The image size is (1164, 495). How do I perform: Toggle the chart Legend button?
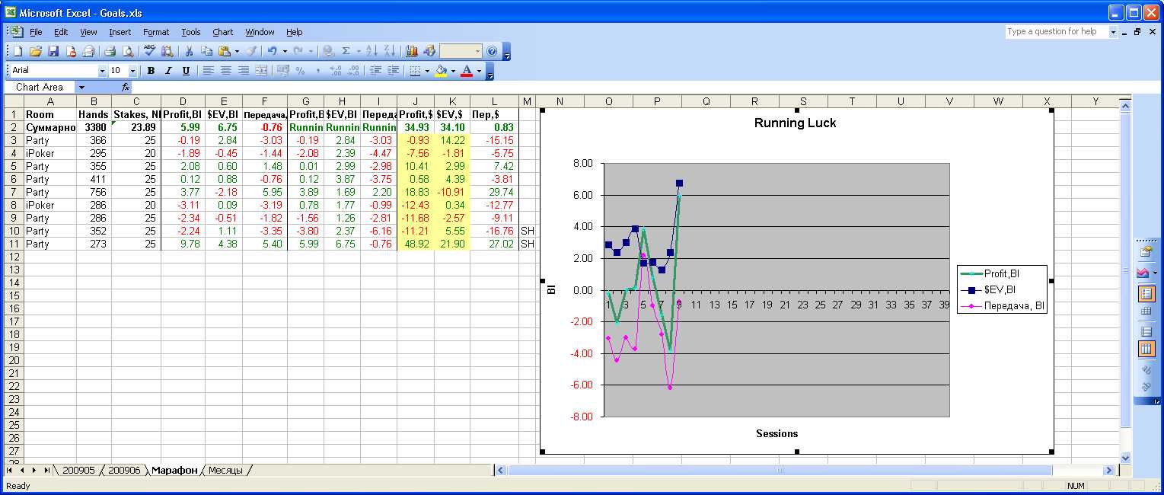[x=1145, y=293]
